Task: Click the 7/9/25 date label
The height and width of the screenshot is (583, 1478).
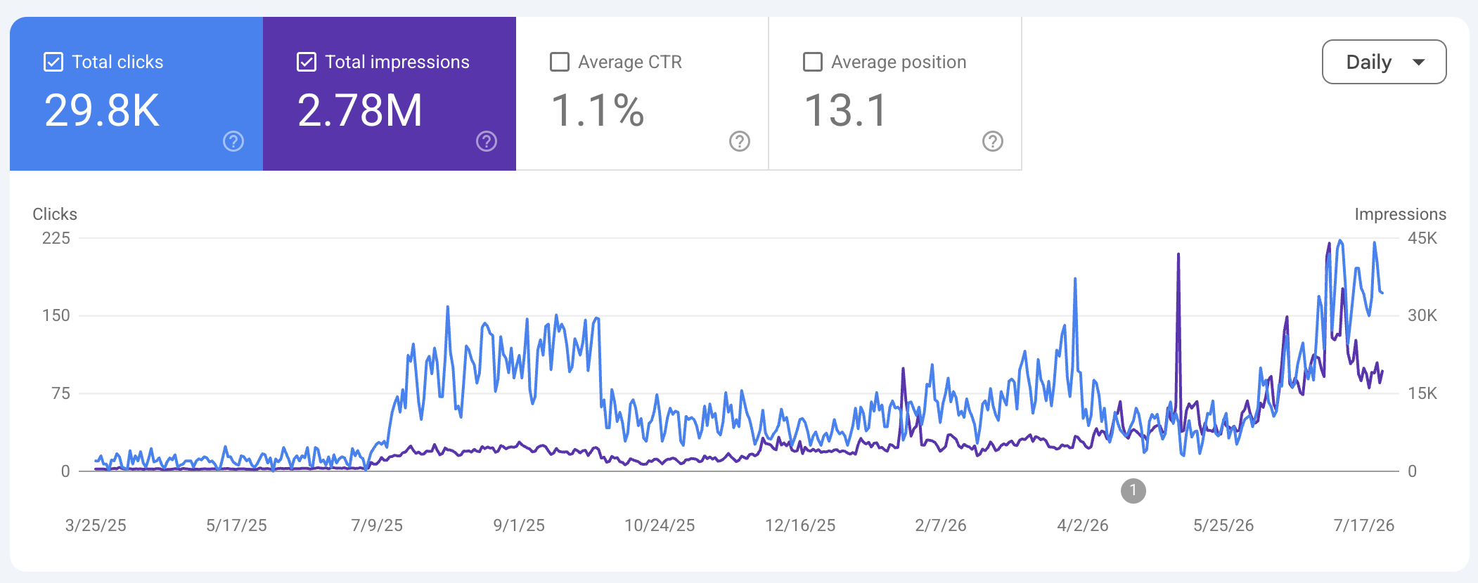Action: (377, 525)
